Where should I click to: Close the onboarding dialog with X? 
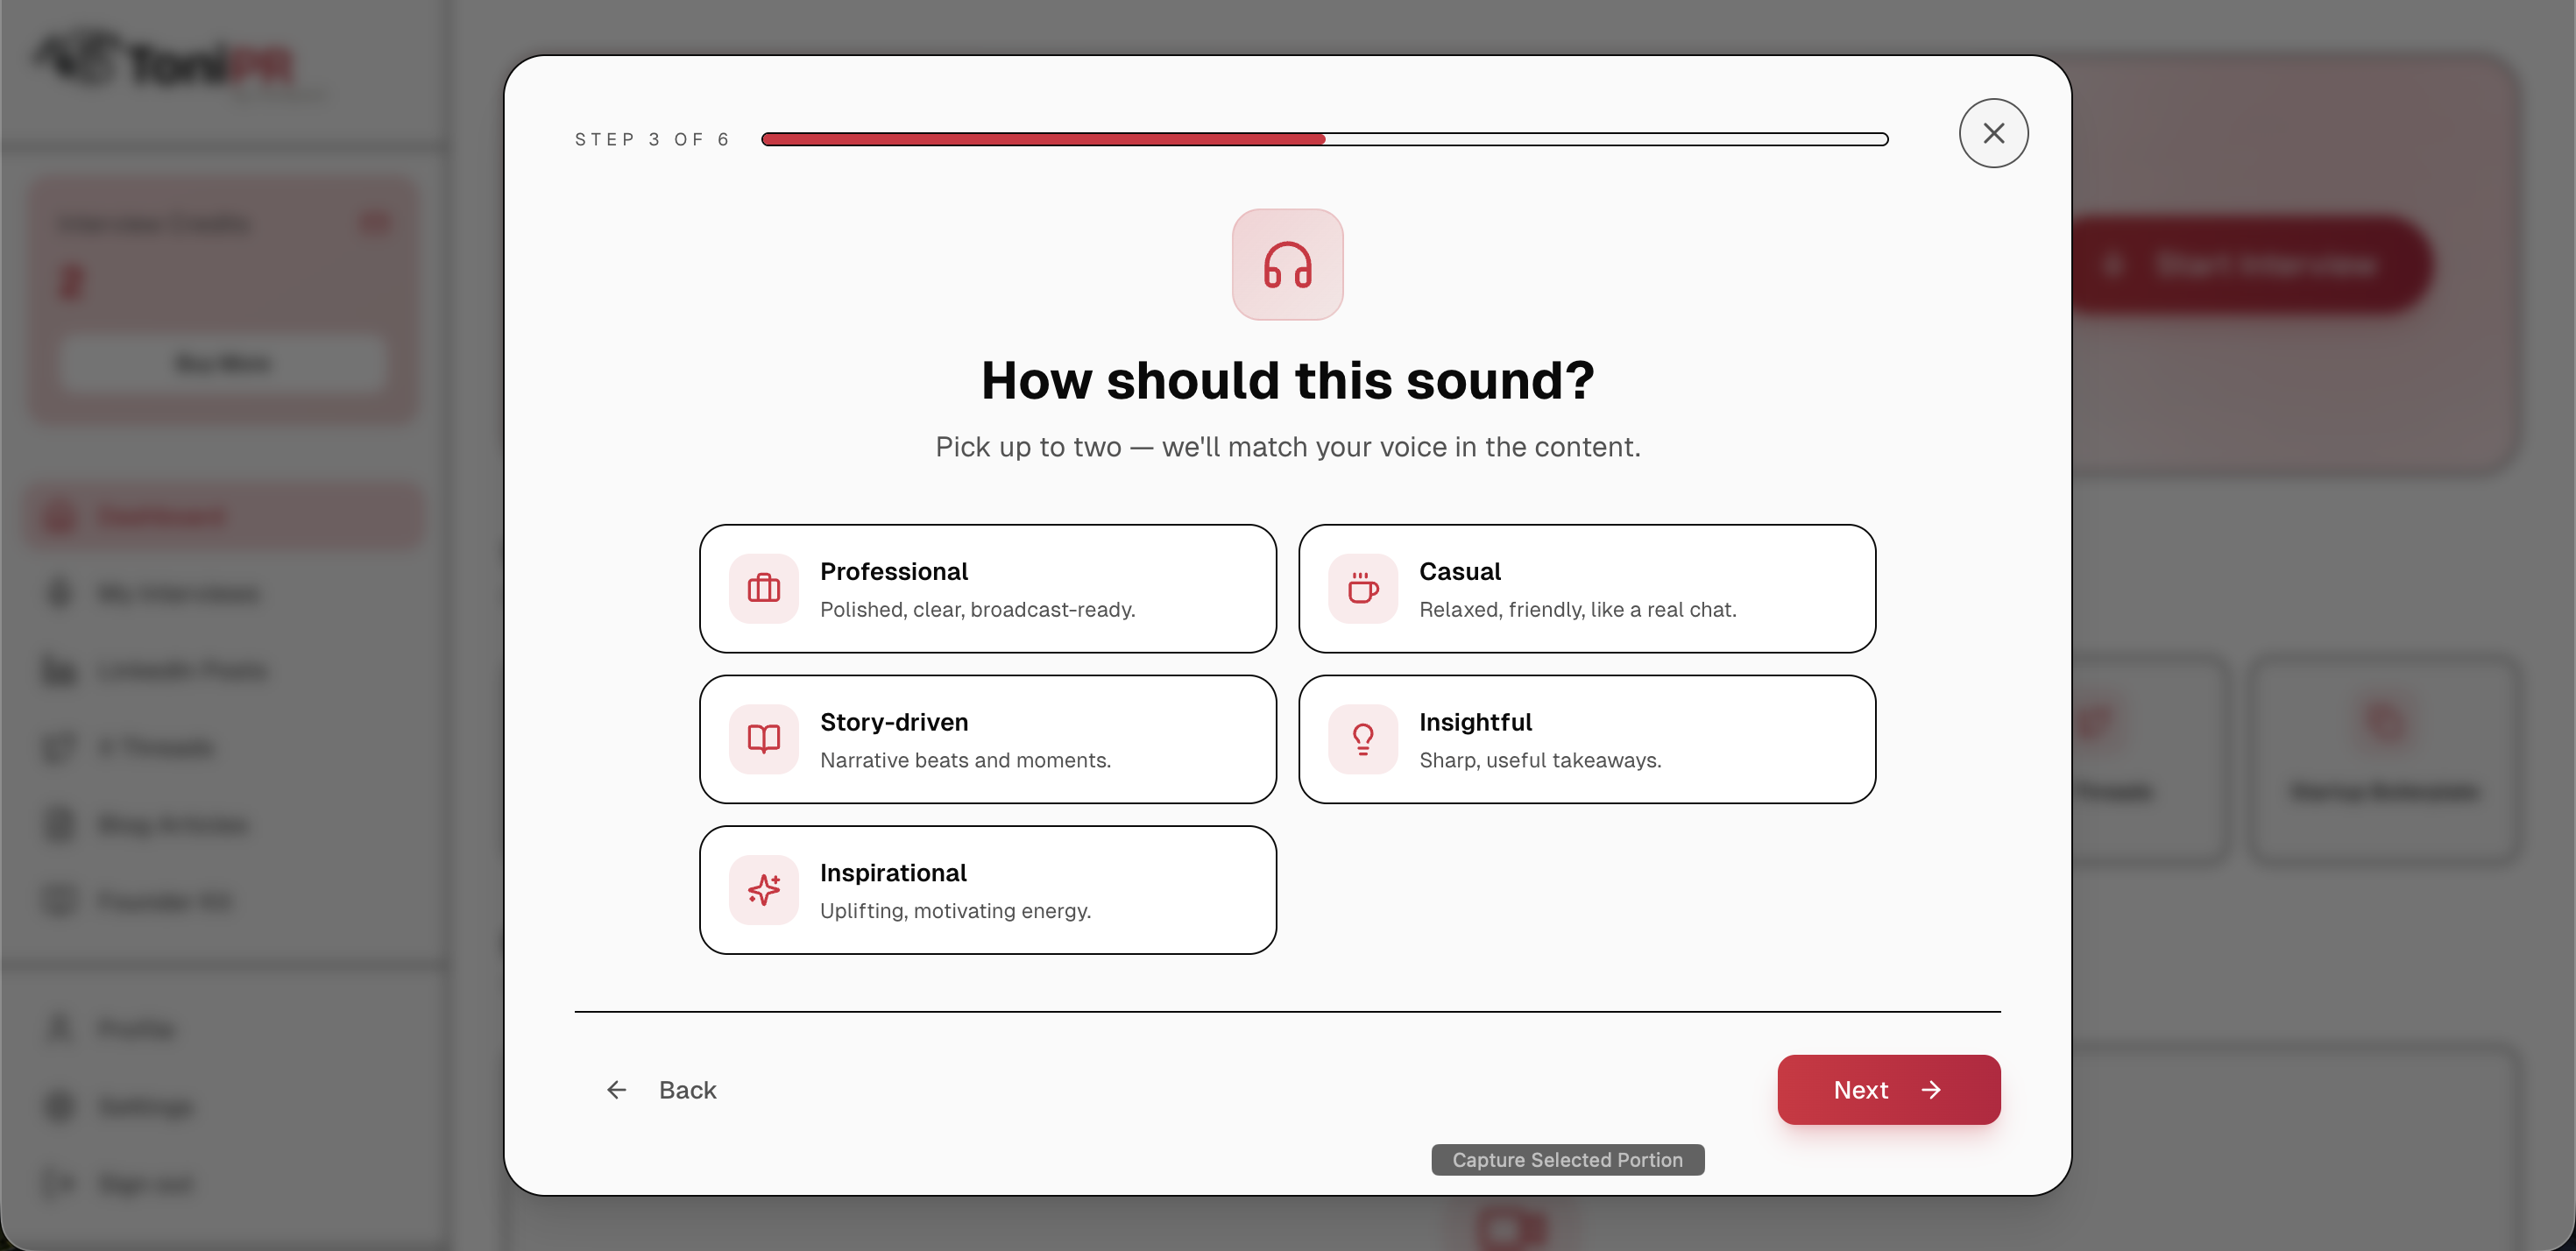pyautogui.click(x=1993, y=133)
